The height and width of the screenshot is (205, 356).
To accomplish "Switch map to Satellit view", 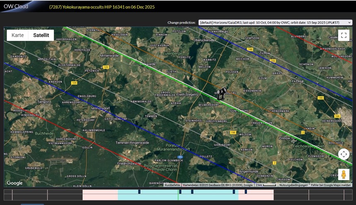I will (x=41, y=35).
